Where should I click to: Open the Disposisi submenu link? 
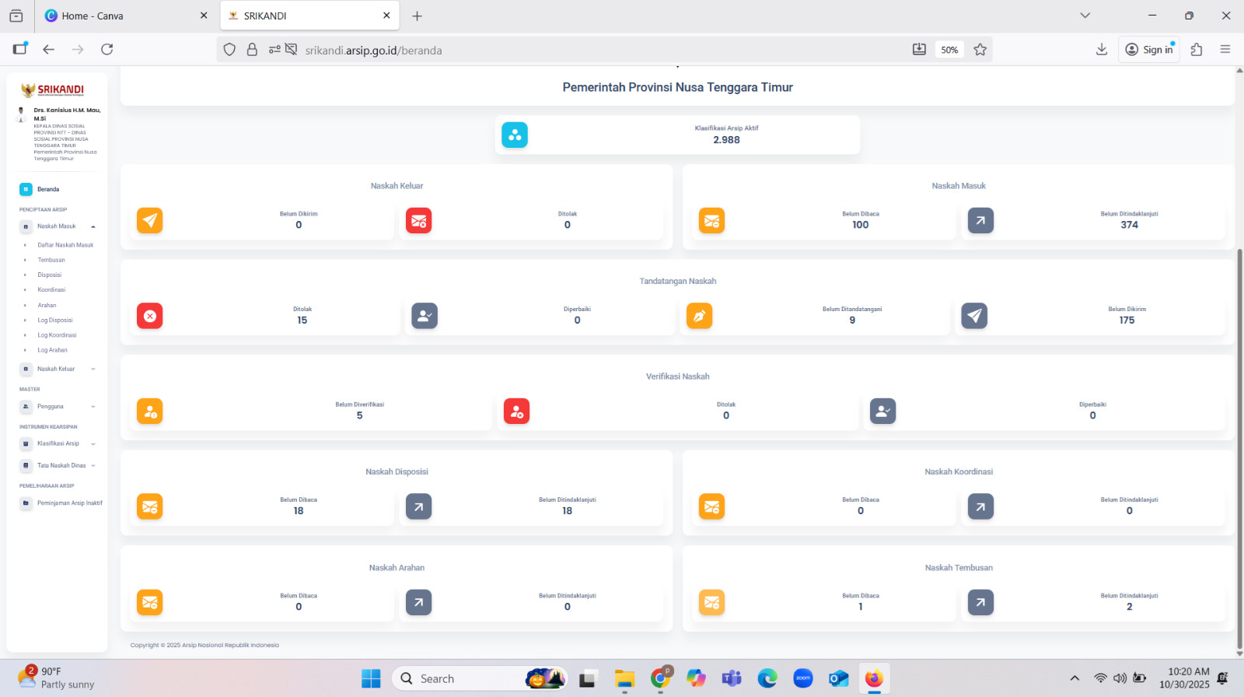coord(49,275)
